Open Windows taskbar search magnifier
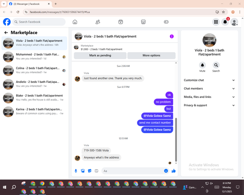This screenshot has height=195, width=244. [14, 187]
